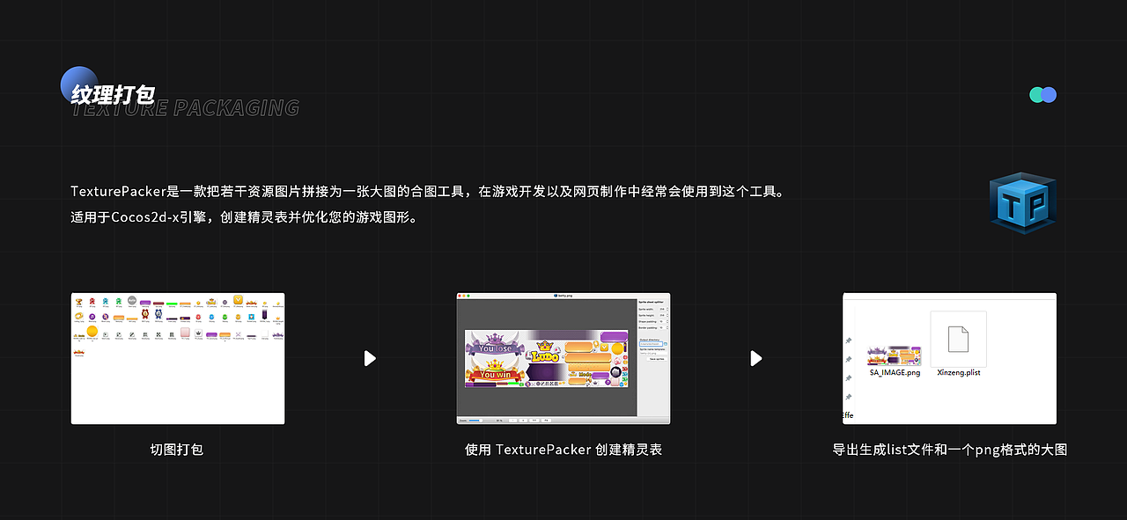Click the Fit zoom button
This screenshot has height=520, width=1127.
pyautogui.click(x=546, y=421)
